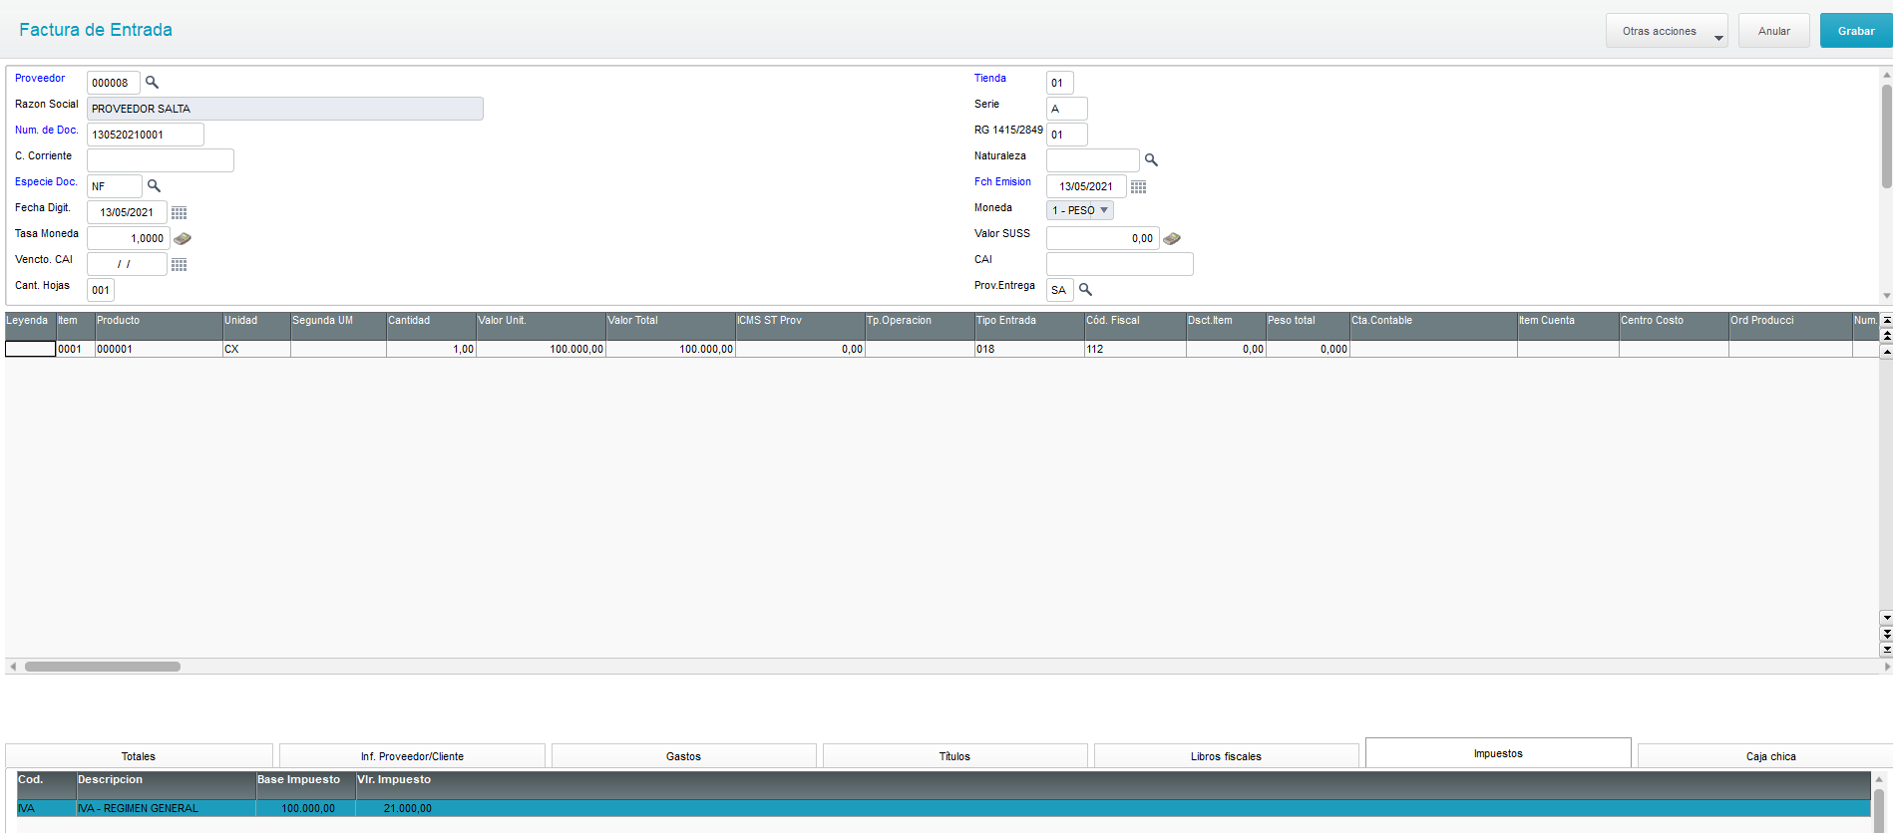Screen dimensions: 1893x833
Task: Open calendar picker for Vencto. CAI
Action: (180, 264)
